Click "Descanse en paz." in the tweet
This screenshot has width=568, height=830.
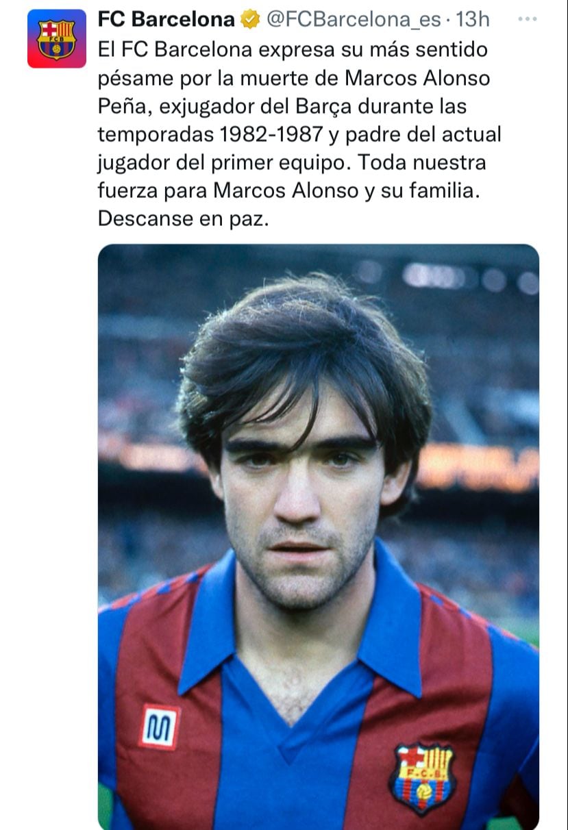tap(182, 218)
